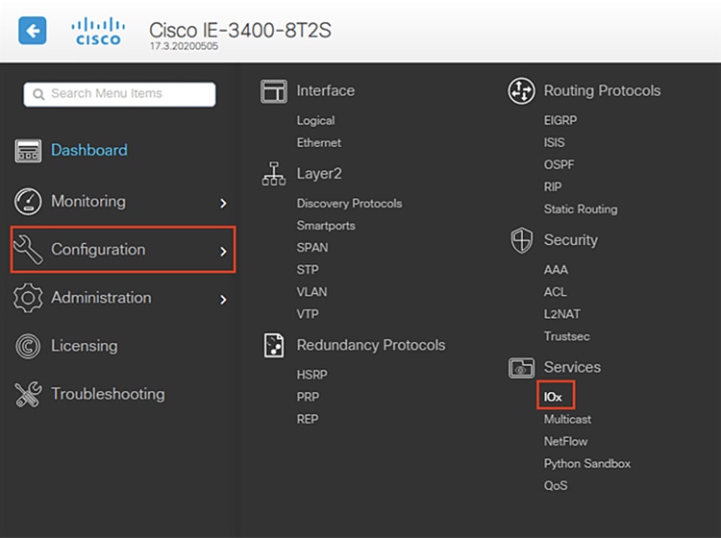Click the blue back arrow button
The image size is (721, 538).
32,31
